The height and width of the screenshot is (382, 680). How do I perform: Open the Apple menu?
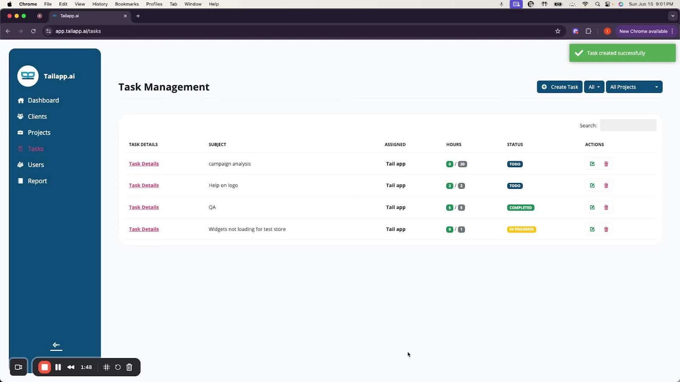[9, 4]
